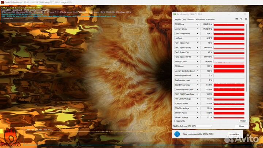Expand the GPU Temperature sensor dropdown
Image resolution: width=263 pixels, height=148 pixels.
click(x=198, y=34)
